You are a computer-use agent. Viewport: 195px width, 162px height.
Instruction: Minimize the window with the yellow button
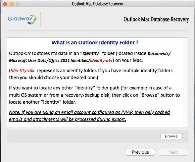12,4
